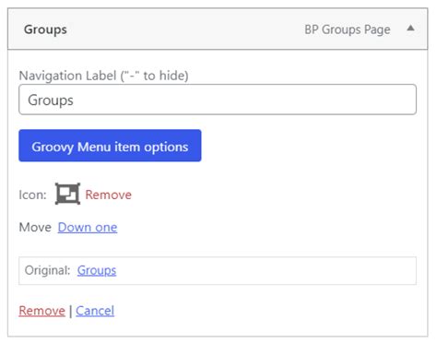Screen dimensions: 437x343
Task: Cancel editing with the Cancel link
Action: (x=95, y=311)
